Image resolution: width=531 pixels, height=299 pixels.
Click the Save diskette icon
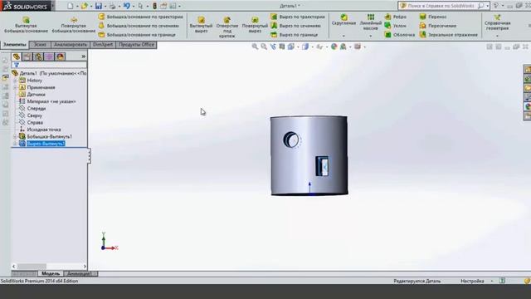[98, 6]
